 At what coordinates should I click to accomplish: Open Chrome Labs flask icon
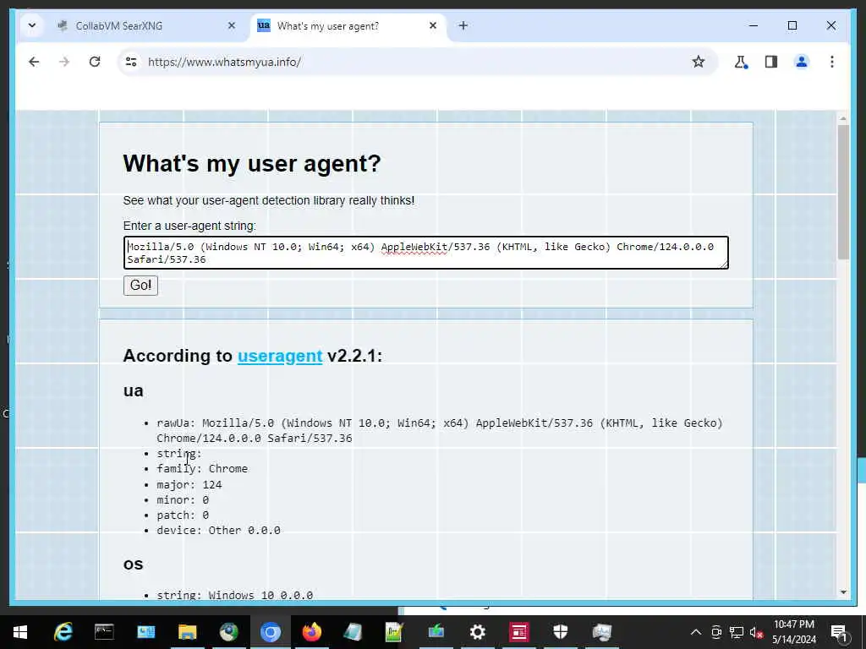coord(741,62)
